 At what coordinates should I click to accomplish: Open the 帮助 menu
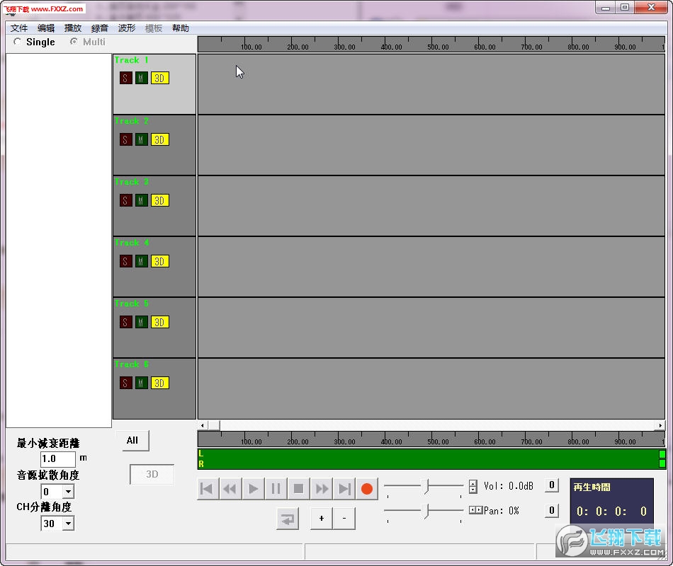pos(181,28)
